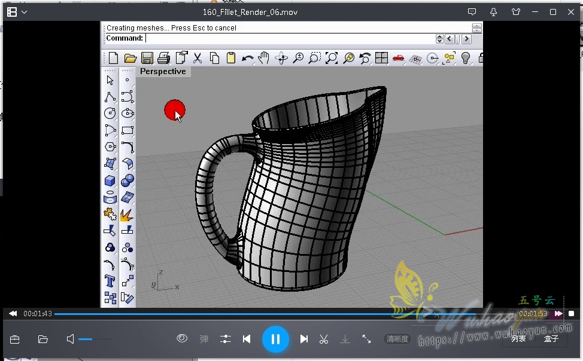Select the Box solid tool
This screenshot has width=583, height=361.
coord(110,181)
